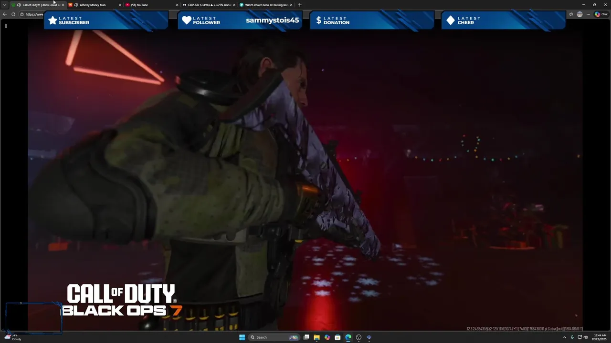The width and height of the screenshot is (611, 343).
Task: Open the volume tray icon
Action: click(586, 337)
